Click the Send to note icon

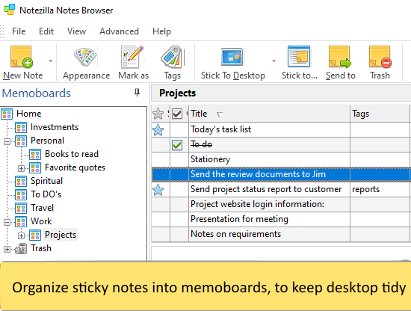click(340, 57)
